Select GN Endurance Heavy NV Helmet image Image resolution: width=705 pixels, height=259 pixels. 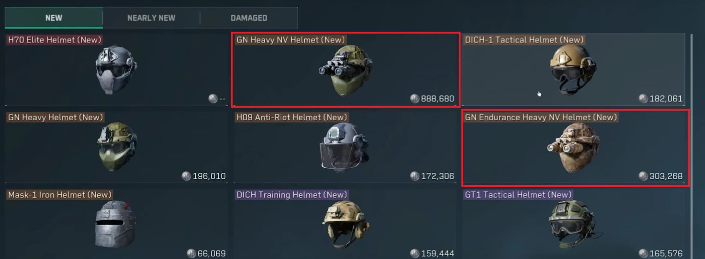point(573,147)
